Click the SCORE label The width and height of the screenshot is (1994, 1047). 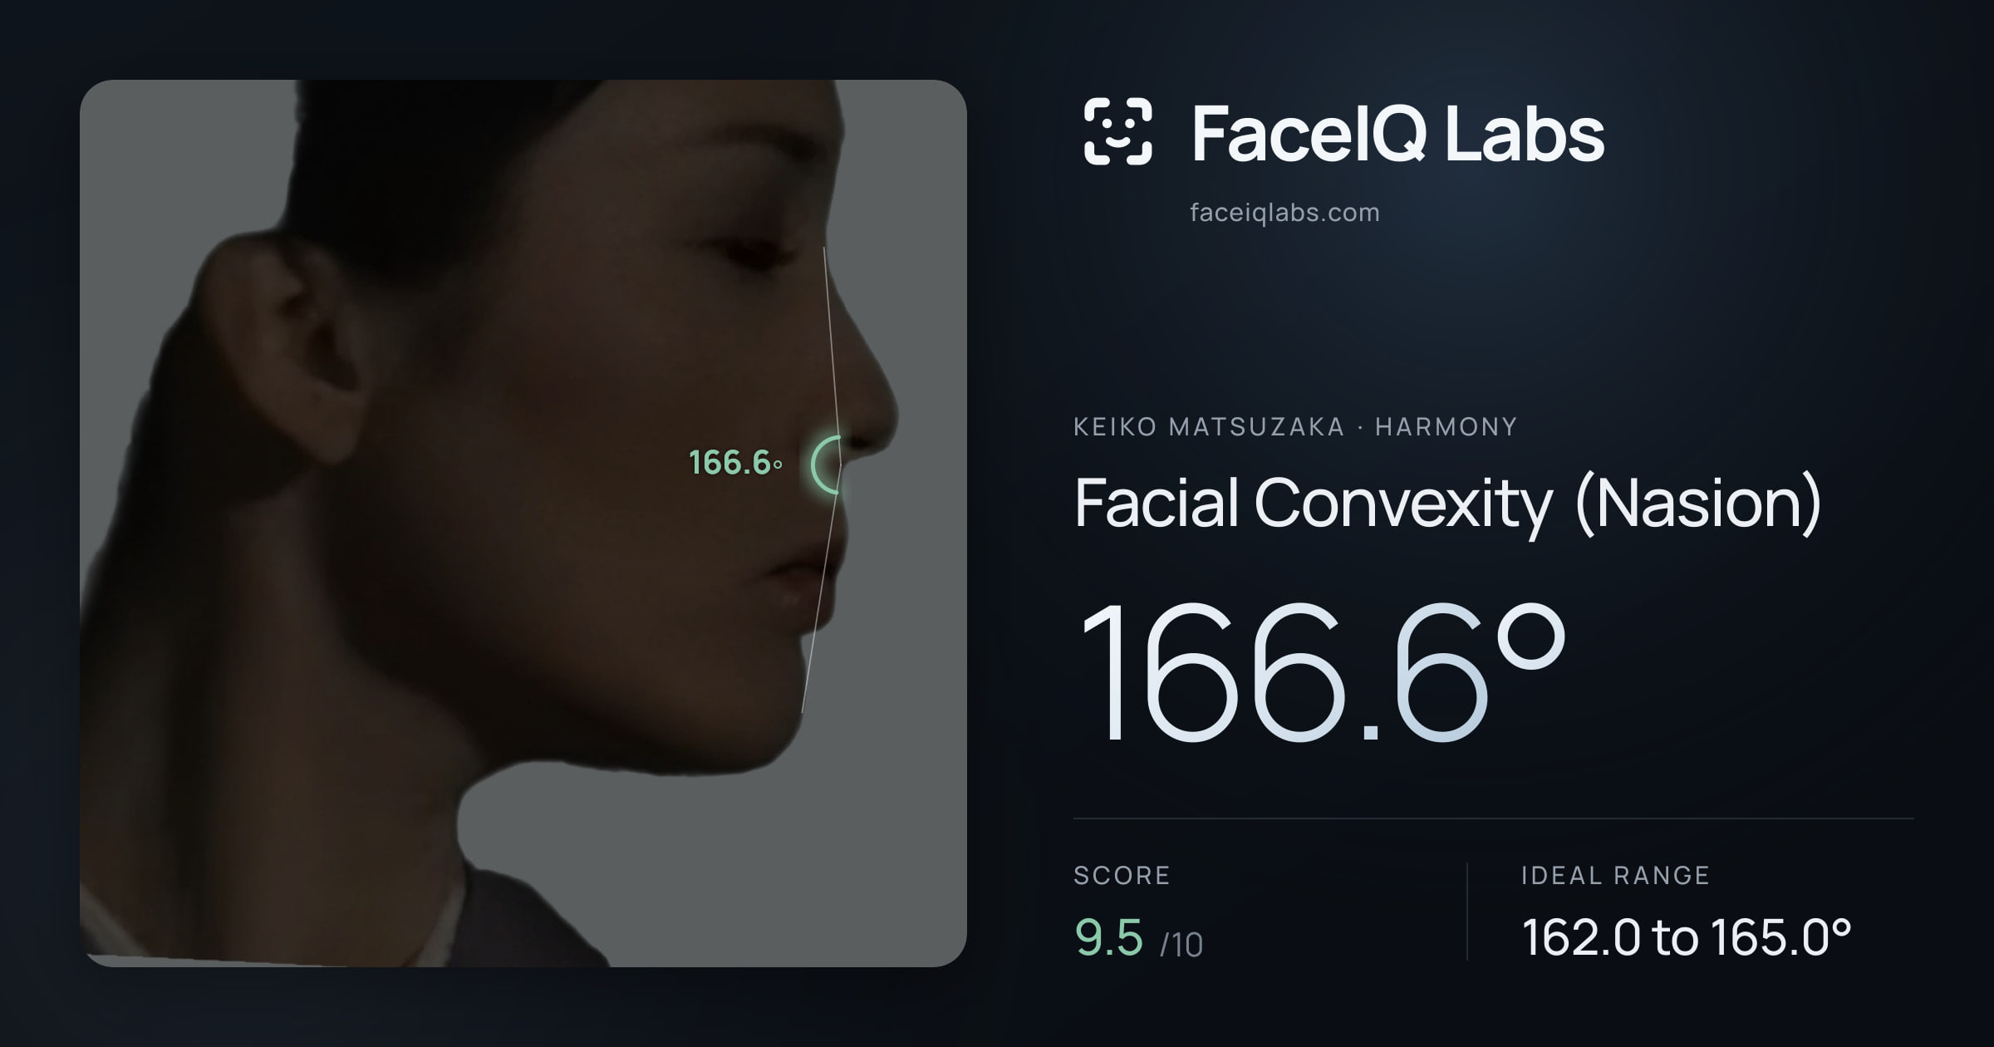tap(1122, 875)
